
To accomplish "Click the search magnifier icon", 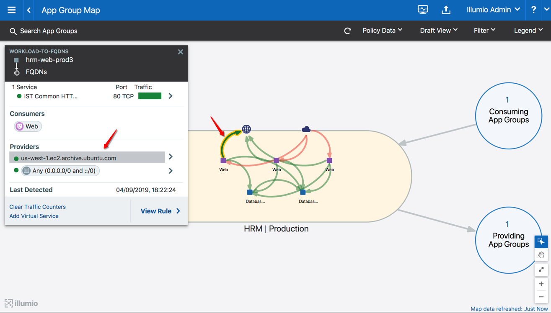I will [x=13, y=31].
